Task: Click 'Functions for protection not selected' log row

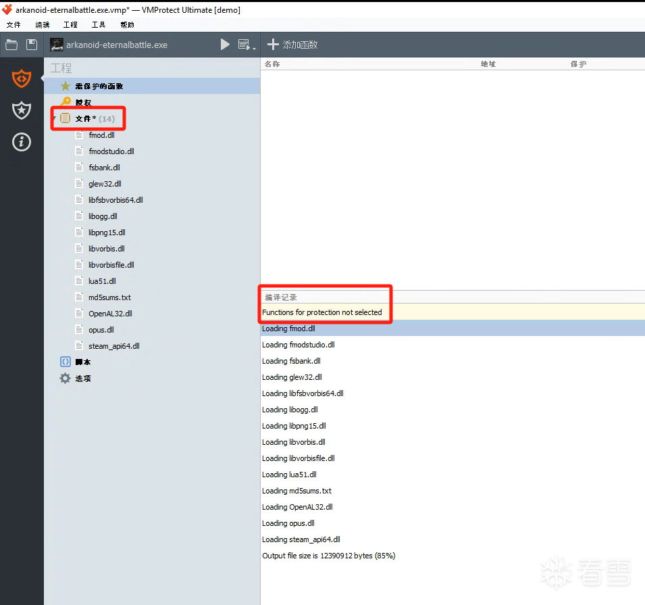Action: click(453, 312)
